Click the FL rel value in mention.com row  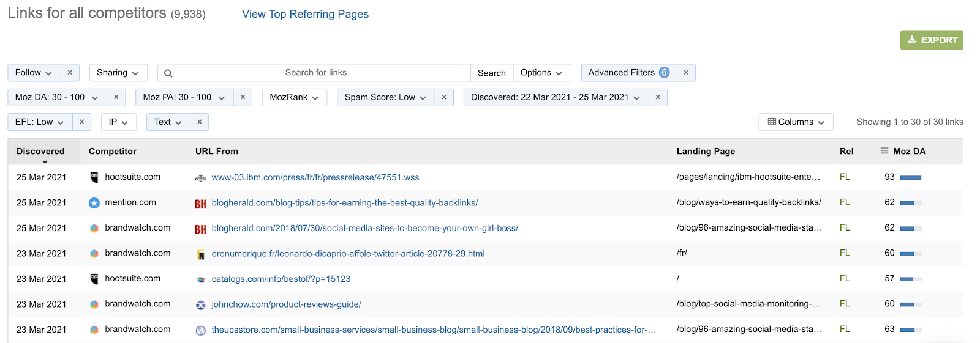(x=845, y=202)
